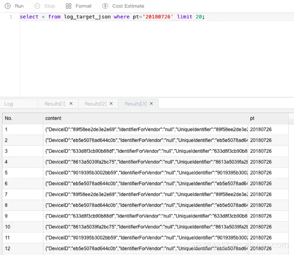Viewport: 294px width, 255px height.
Task: Click pt value 20180726 in row 6
Action: (261, 184)
